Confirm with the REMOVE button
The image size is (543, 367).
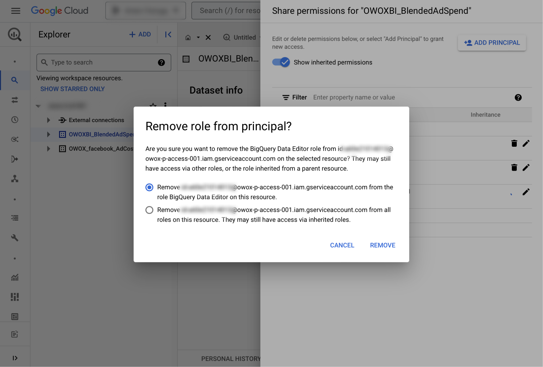pyautogui.click(x=383, y=245)
